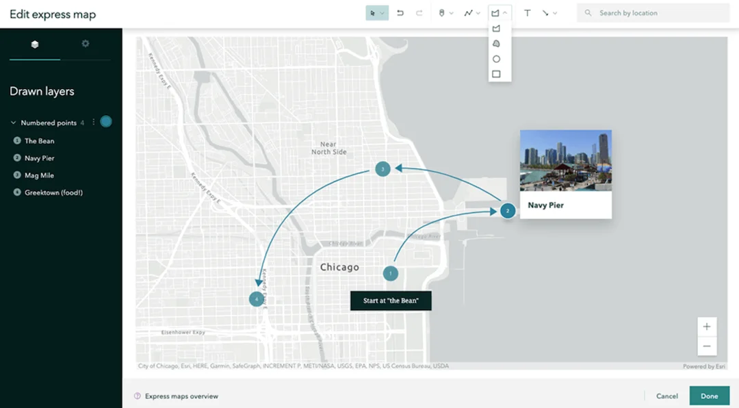Activate the Text tool in the toolbar

527,13
